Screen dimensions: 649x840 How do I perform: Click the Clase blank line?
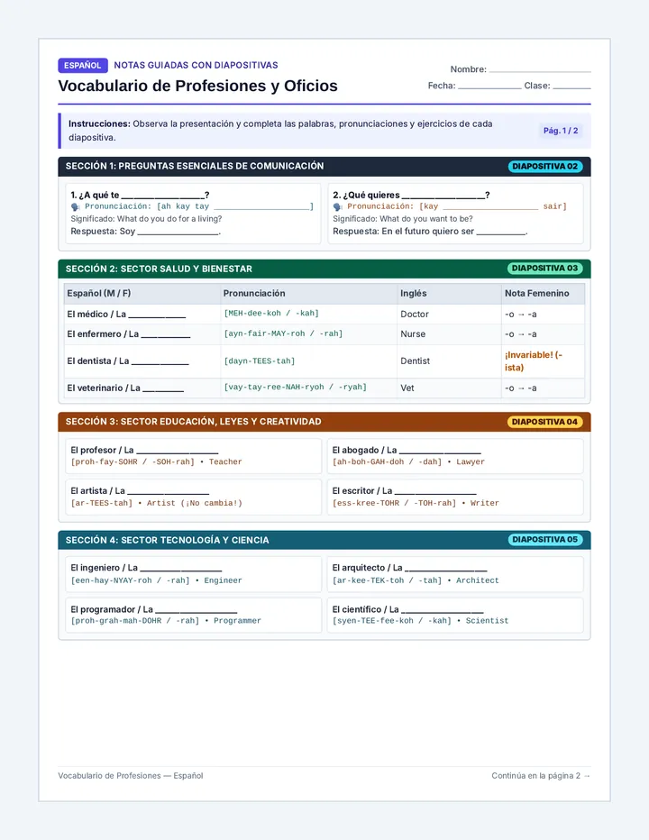[x=571, y=87]
